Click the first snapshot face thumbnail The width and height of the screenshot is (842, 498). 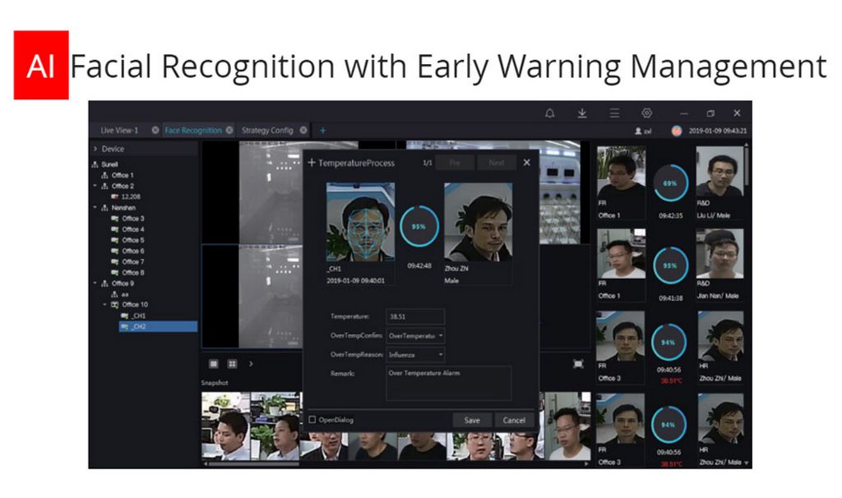(x=225, y=426)
